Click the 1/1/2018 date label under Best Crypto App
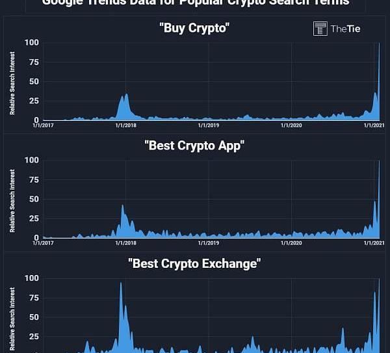This screenshot has width=390, height=353. click(x=125, y=243)
